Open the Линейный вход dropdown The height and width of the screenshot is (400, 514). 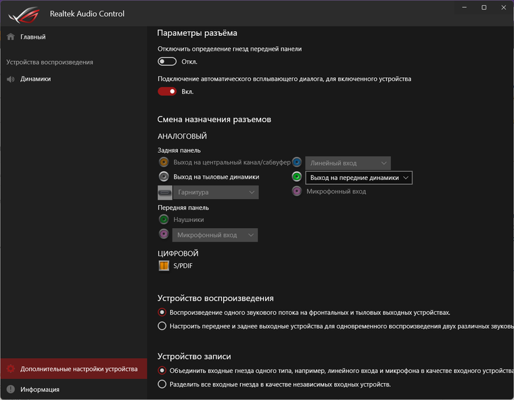(x=348, y=163)
